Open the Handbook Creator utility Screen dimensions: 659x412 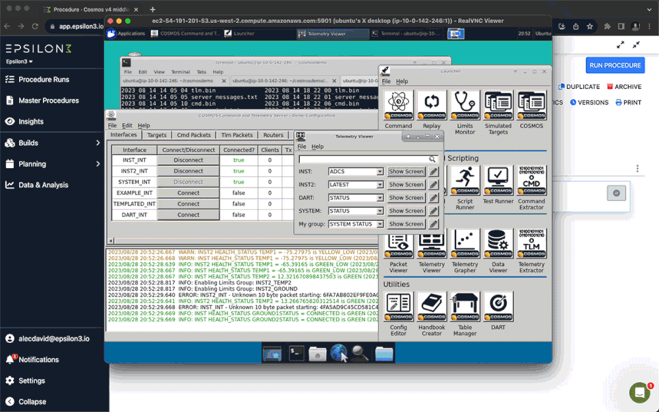click(x=431, y=307)
